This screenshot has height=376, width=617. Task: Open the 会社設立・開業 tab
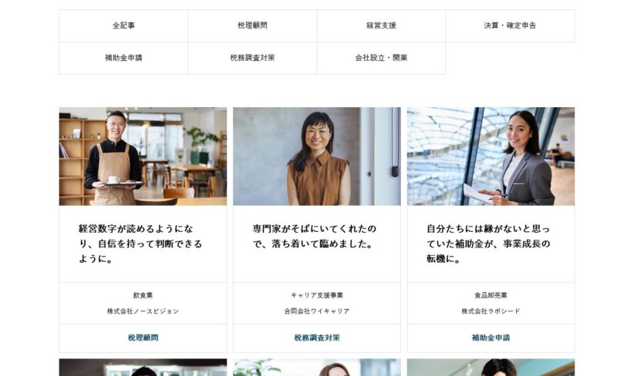381,58
